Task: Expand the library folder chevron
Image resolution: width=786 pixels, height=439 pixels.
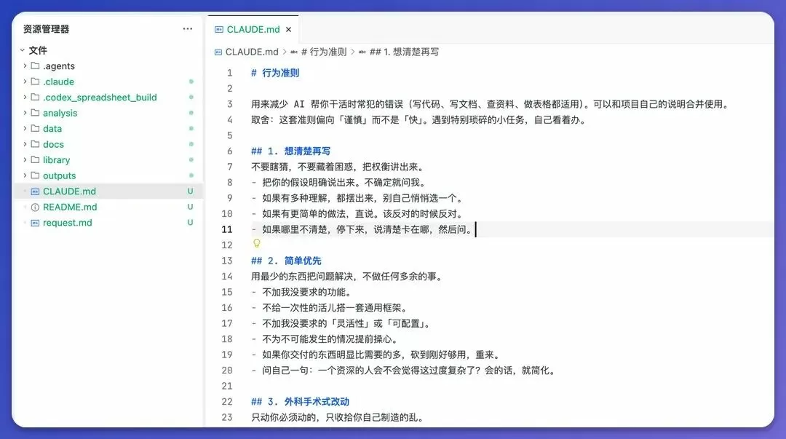Action: click(x=25, y=159)
